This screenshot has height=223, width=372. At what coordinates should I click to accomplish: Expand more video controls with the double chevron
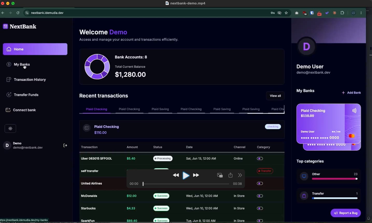[240, 175]
